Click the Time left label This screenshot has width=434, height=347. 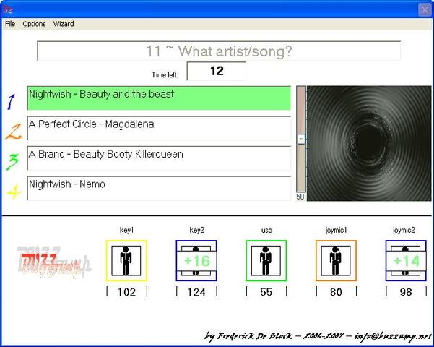pyautogui.click(x=165, y=75)
